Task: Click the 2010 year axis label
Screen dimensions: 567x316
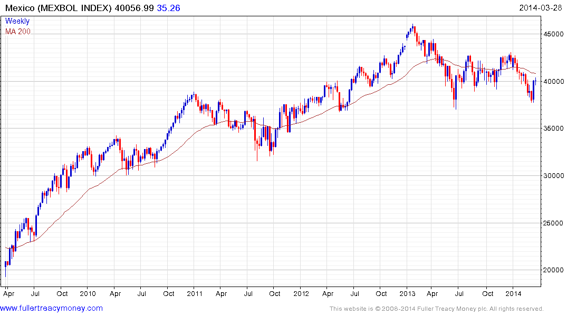Action: 88,293
